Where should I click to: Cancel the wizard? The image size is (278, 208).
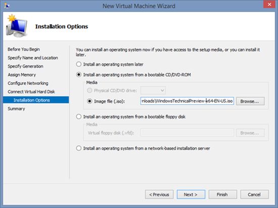click(x=254, y=194)
